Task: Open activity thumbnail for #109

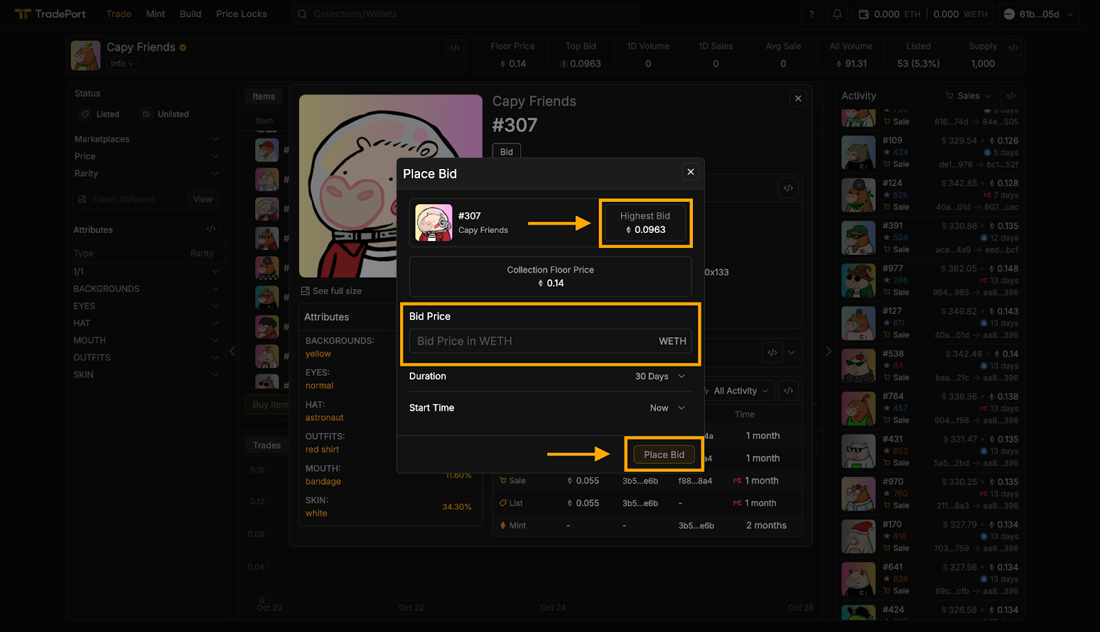Action: pos(858,152)
